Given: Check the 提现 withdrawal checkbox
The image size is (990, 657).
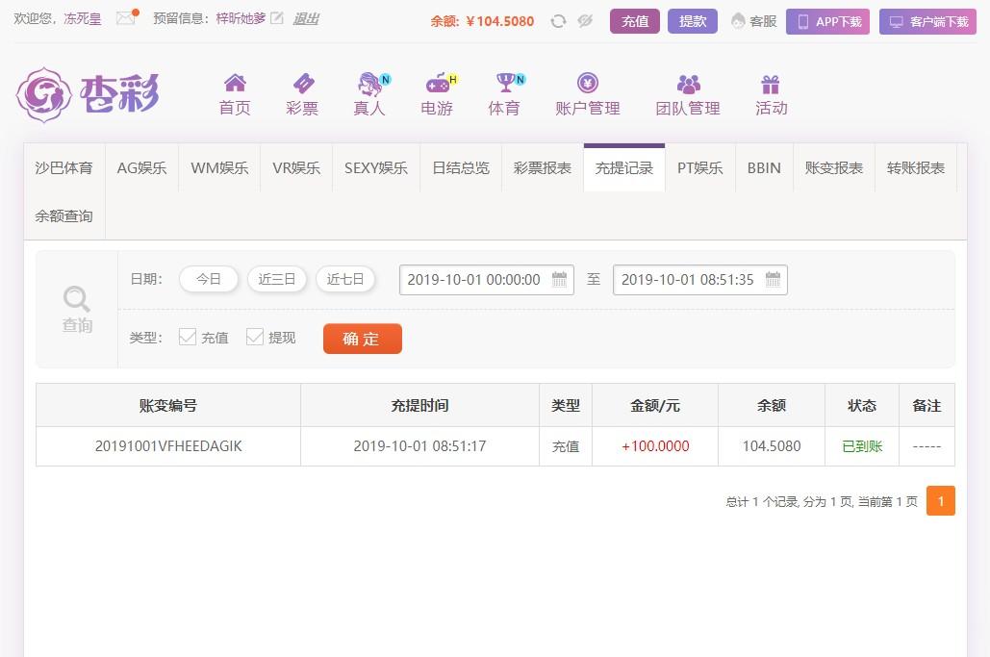Looking at the screenshot, I should pyautogui.click(x=255, y=337).
